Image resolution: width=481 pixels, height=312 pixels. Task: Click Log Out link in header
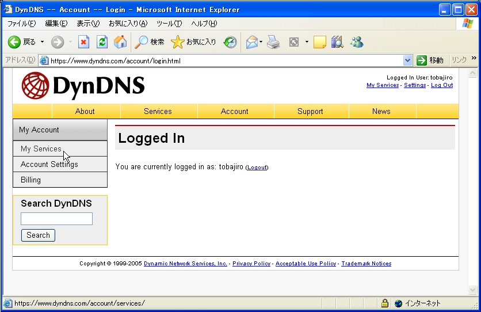pyautogui.click(x=442, y=85)
